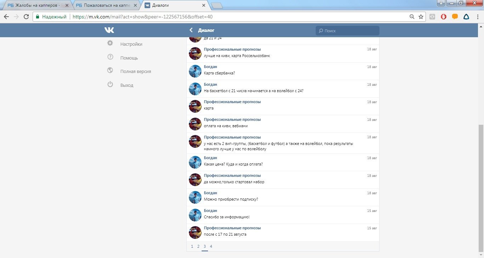Click the Выход power icon
Screen dimensions: 484x258
coord(110,84)
